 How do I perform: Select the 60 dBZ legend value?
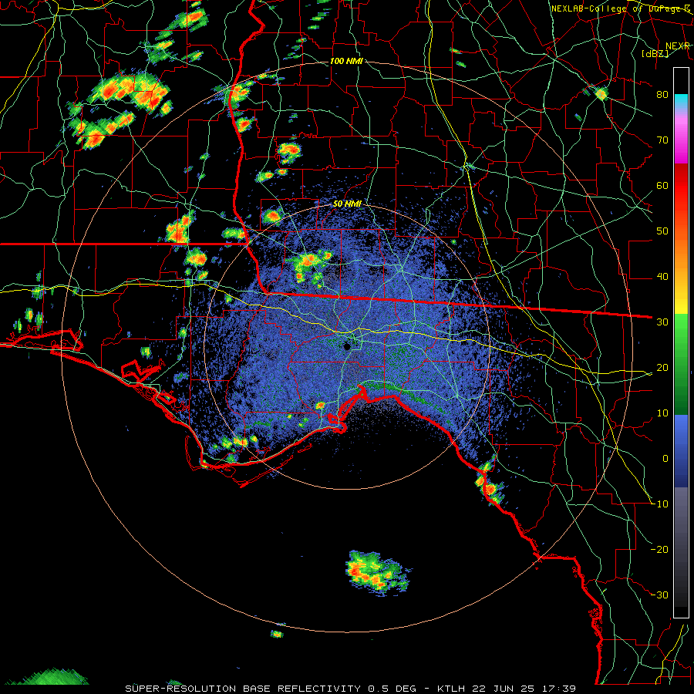click(662, 185)
